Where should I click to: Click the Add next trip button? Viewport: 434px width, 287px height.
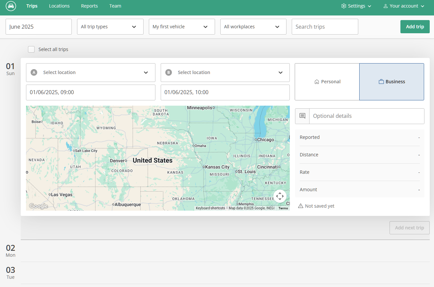pos(409,227)
